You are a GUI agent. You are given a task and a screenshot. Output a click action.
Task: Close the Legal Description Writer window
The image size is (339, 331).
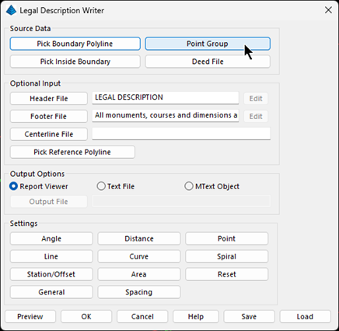[328, 10]
